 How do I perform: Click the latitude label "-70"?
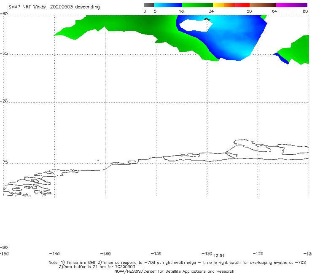pos(4,101)
